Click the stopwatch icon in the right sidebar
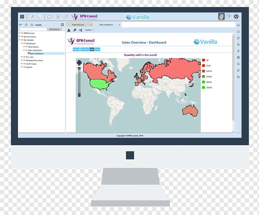The width and height of the screenshot is (259, 215). tap(238, 44)
